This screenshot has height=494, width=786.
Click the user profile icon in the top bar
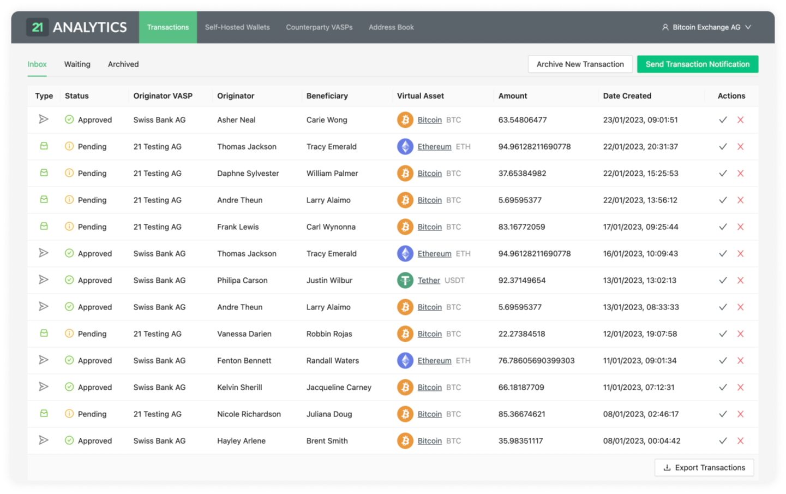(664, 27)
